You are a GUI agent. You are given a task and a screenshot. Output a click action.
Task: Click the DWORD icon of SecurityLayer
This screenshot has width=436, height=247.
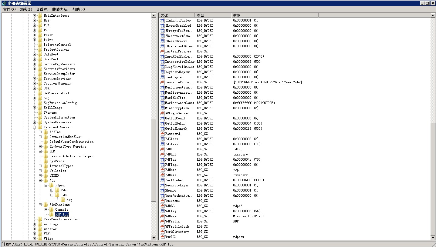[x=162, y=185]
